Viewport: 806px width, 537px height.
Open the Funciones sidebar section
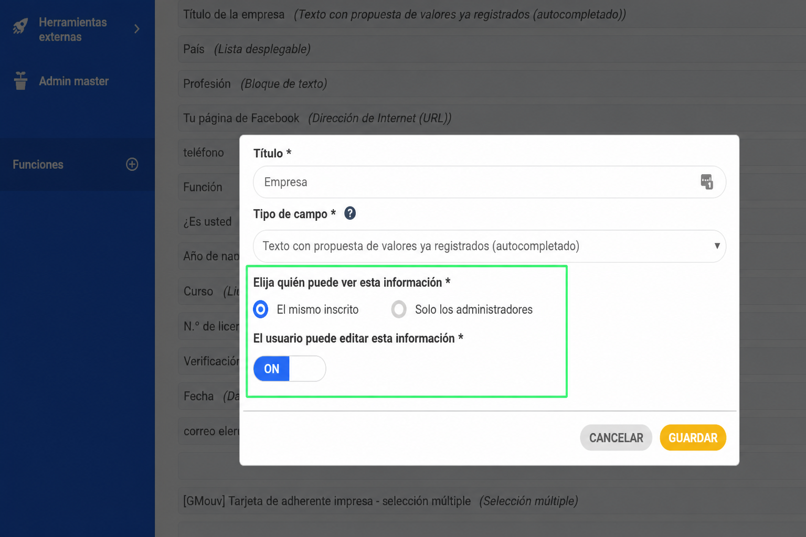coord(77,164)
